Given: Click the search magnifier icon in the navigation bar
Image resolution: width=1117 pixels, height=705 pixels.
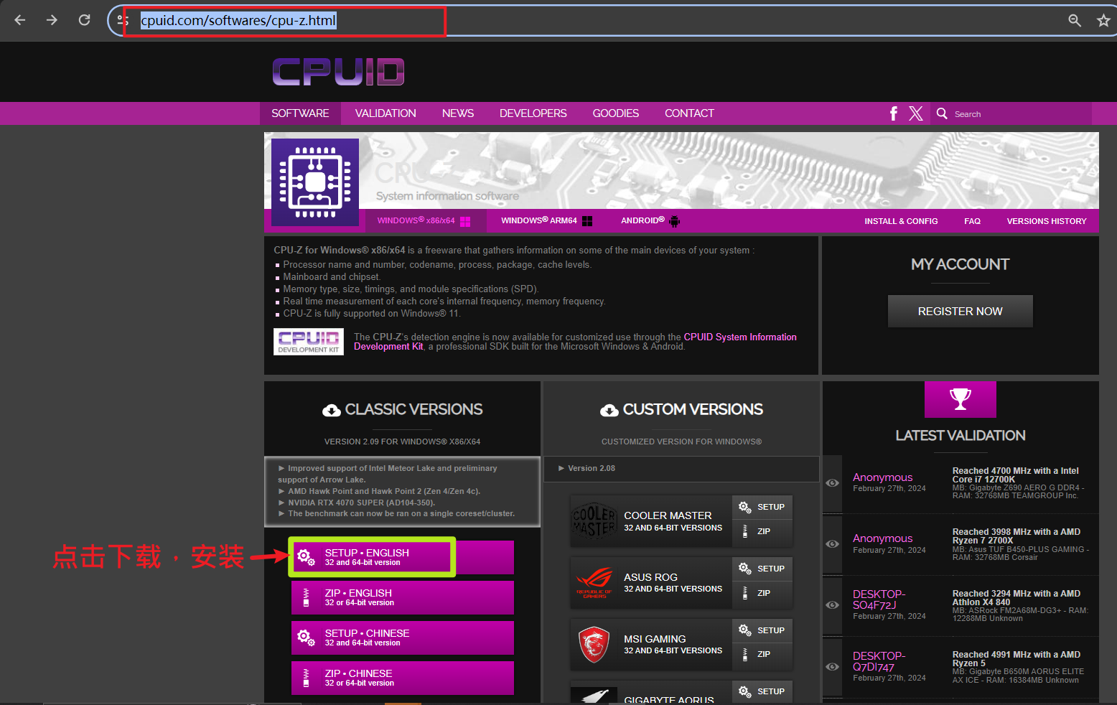Looking at the screenshot, I should [942, 113].
